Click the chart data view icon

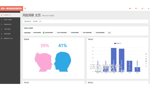146,54
